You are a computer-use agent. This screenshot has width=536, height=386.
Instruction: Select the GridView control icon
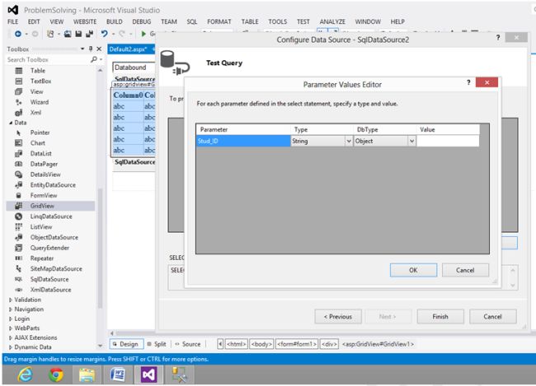click(19, 206)
